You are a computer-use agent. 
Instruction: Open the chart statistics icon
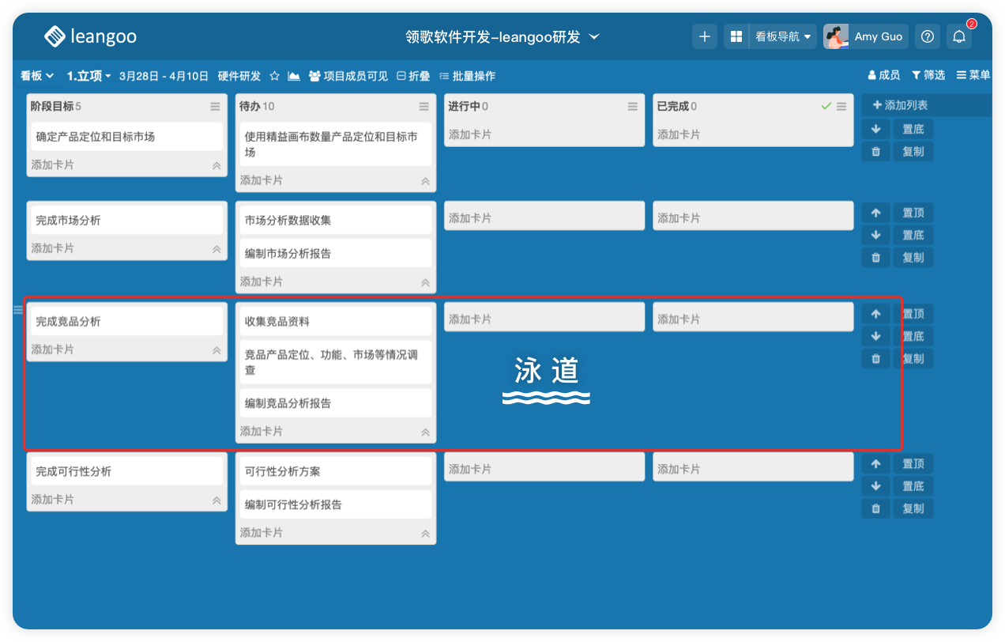[294, 76]
